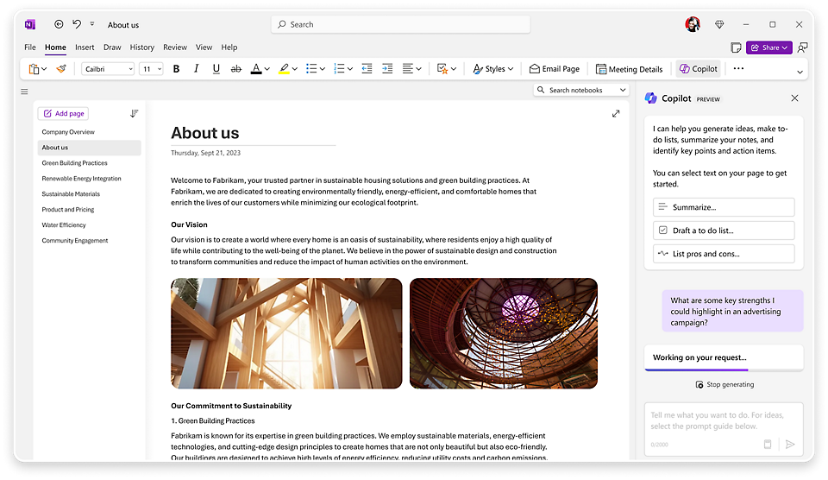Image resolution: width=828 pixels, height=480 pixels.
Task: Switch to the Insert tab
Action: click(x=85, y=47)
